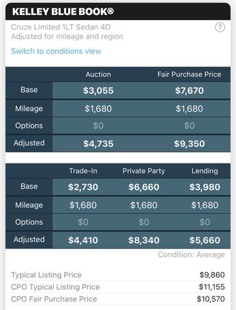Click the Auction column header
The height and width of the screenshot is (310, 236).
[98, 74]
